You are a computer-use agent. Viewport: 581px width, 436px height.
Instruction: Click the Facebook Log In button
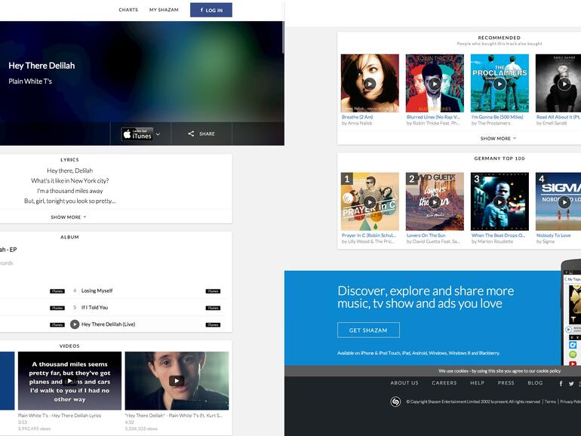[211, 10]
